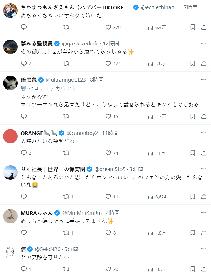Bookmark 夢みる監視員's post
The height and width of the screenshot is (276, 211).
pyautogui.click(x=193, y=64)
